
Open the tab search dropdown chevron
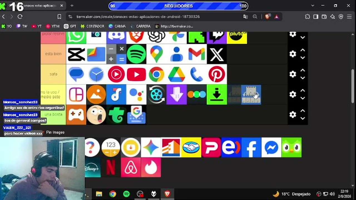[313, 6]
